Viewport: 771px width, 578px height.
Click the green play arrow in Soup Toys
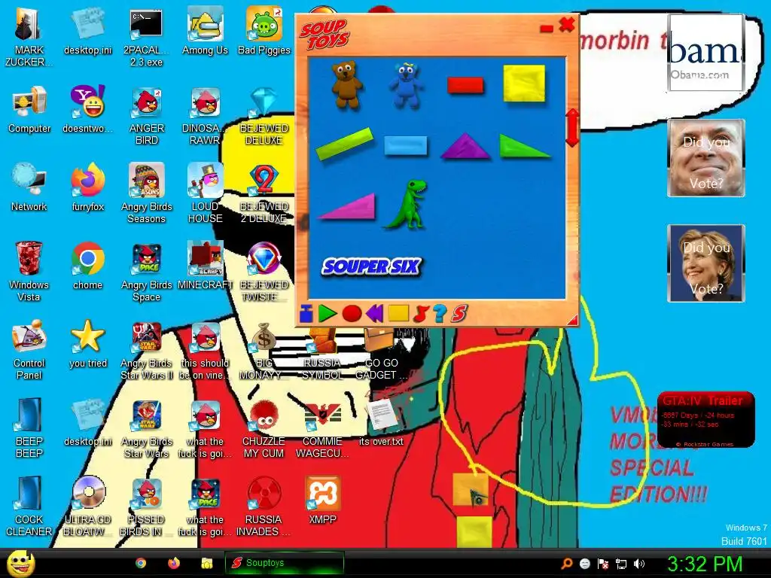click(327, 313)
